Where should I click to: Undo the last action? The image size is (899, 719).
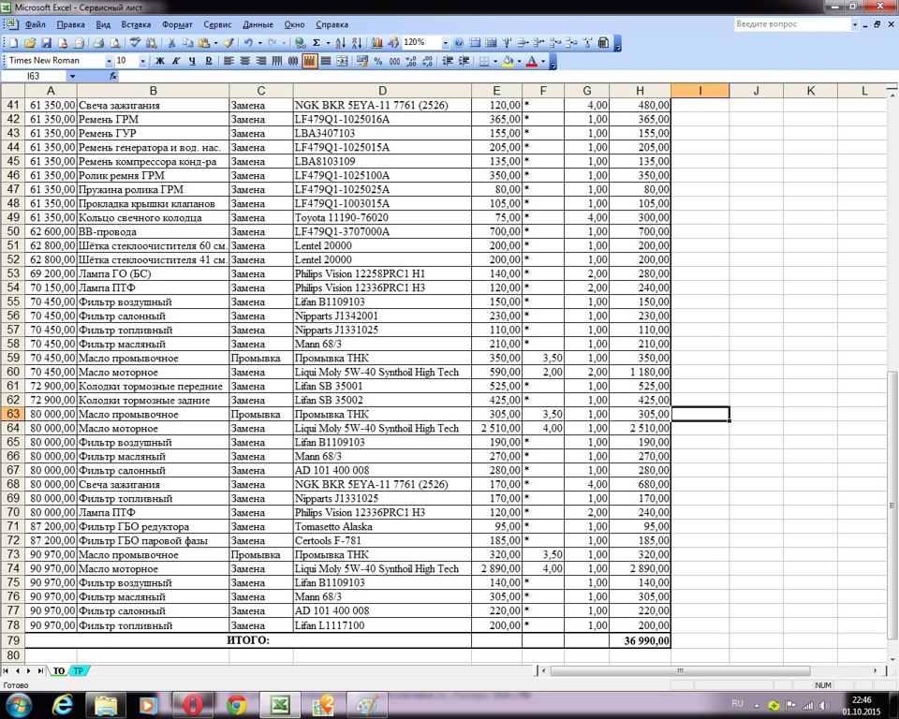(x=248, y=43)
